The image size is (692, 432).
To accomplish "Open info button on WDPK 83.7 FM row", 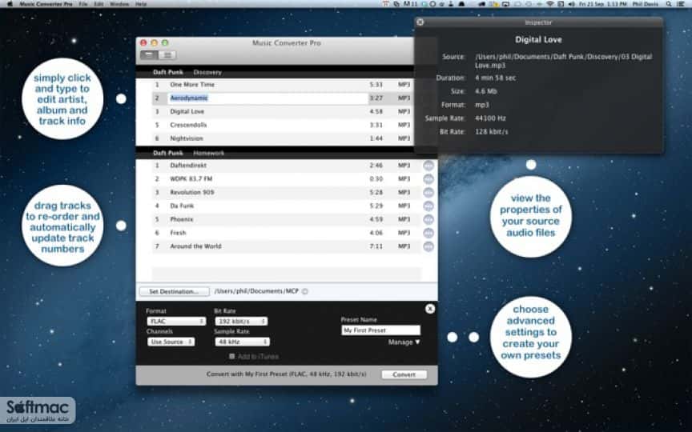I will click(x=428, y=179).
